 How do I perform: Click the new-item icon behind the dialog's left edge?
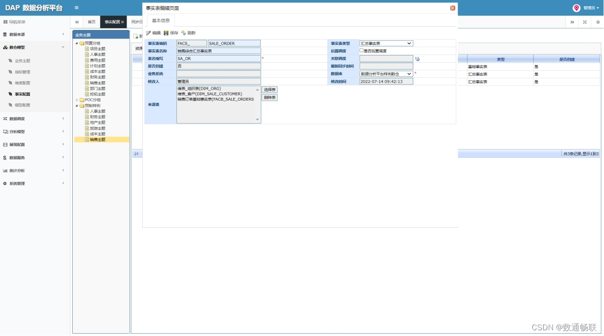coord(136,36)
